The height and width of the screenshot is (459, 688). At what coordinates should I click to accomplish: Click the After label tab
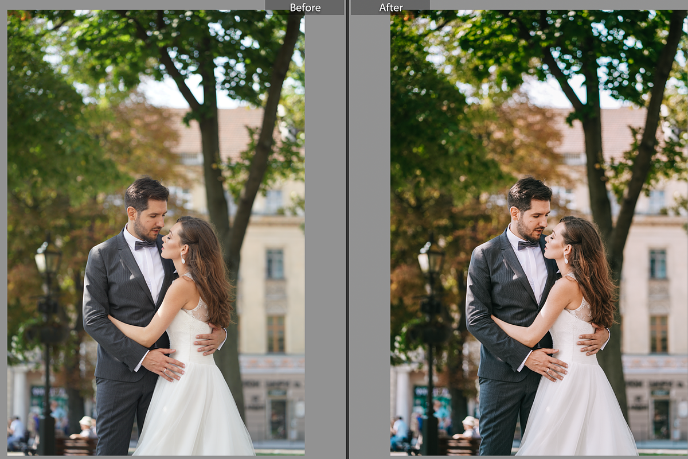pyautogui.click(x=390, y=7)
